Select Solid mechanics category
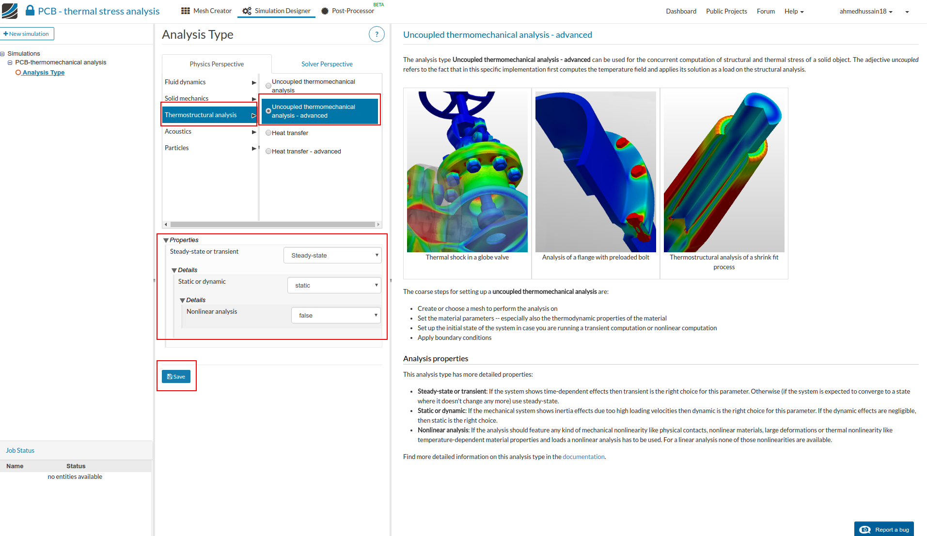Screen dimensions: 927x536 coord(210,98)
